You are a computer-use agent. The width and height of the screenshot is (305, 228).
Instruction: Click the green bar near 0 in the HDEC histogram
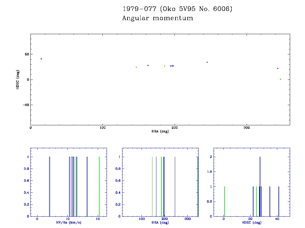(225, 202)
